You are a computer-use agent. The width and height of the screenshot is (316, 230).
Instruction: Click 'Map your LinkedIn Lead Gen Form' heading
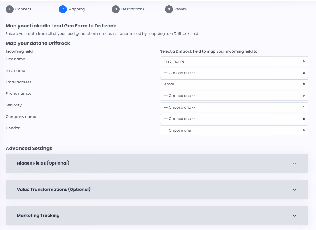(x=61, y=26)
